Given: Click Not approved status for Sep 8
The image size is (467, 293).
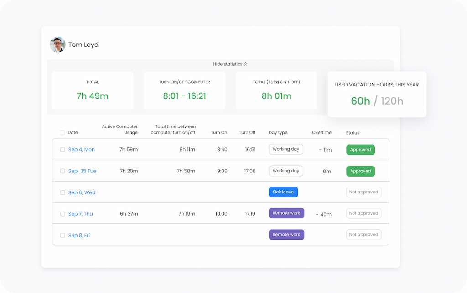Looking at the screenshot, I should (x=363, y=234).
